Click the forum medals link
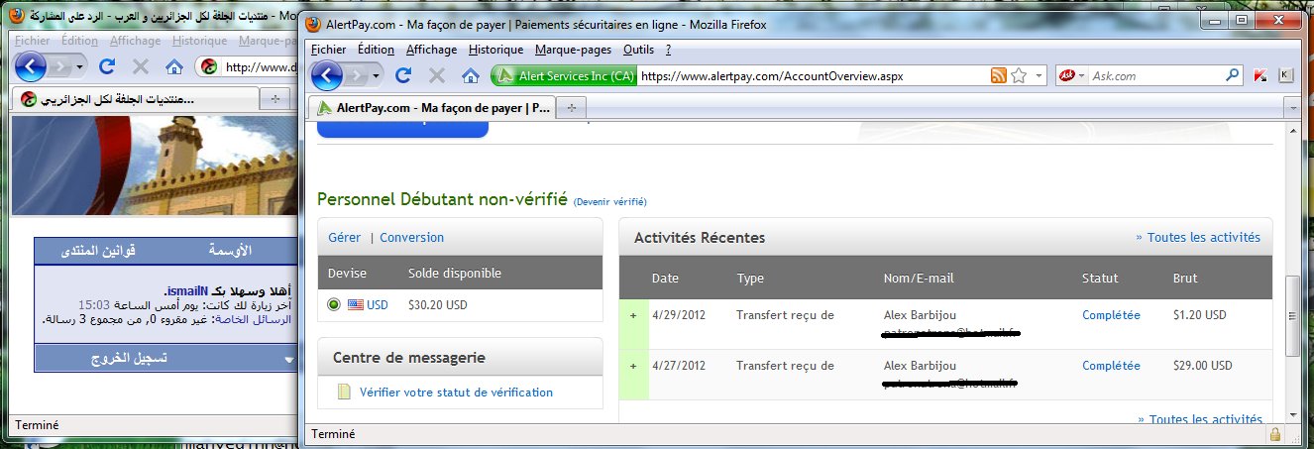Viewport: 1314px width, 449px height. (232, 251)
